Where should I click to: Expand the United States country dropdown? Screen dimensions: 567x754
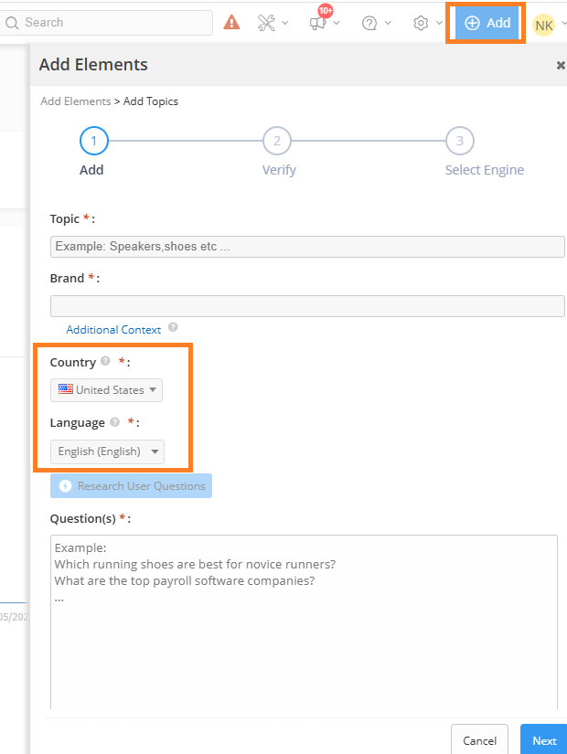pyautogui.click(x=107, y=390)
